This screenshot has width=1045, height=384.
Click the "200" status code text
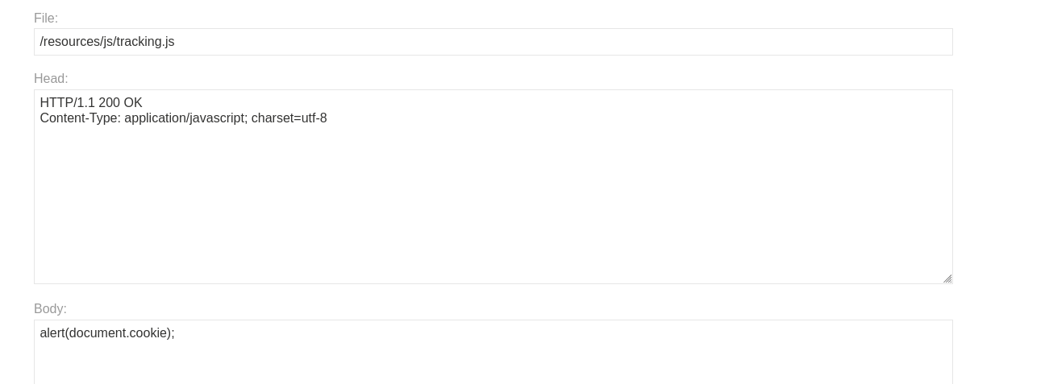(109, 103)
